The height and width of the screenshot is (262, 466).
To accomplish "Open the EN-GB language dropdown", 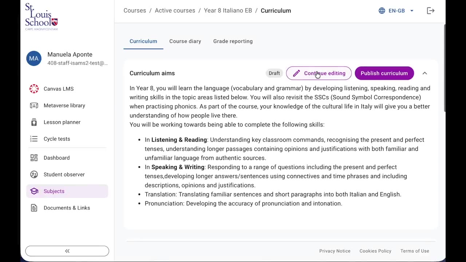I will (396, 11).
